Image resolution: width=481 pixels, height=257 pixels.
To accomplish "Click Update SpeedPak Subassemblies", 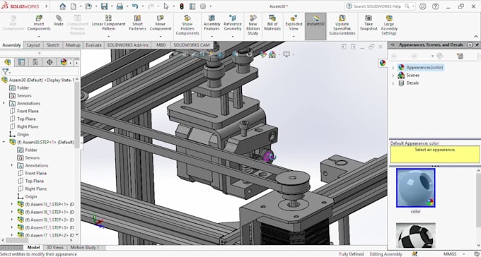I will click(342, 25).
